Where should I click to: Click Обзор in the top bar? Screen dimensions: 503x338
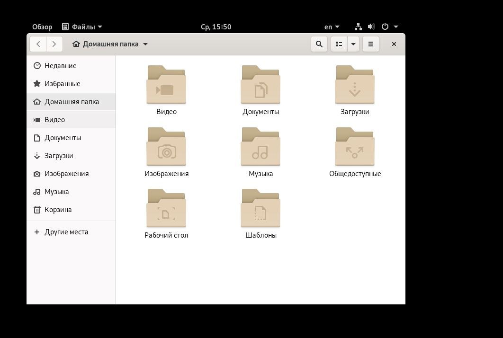coord(42,27)
